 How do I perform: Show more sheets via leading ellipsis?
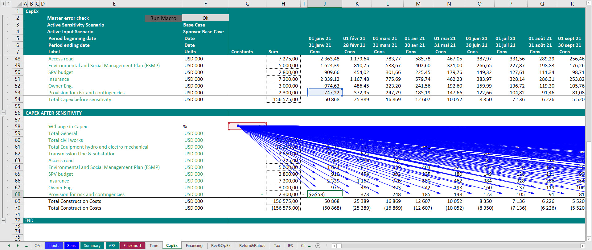[27, 246]
